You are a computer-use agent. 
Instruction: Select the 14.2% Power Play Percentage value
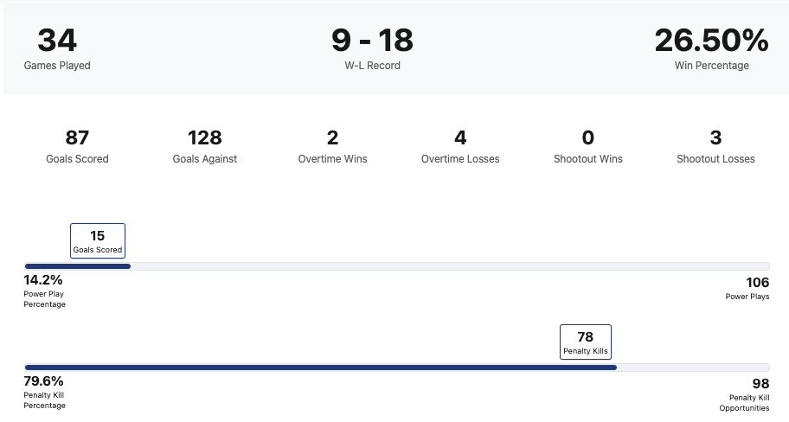pos(43,280)
